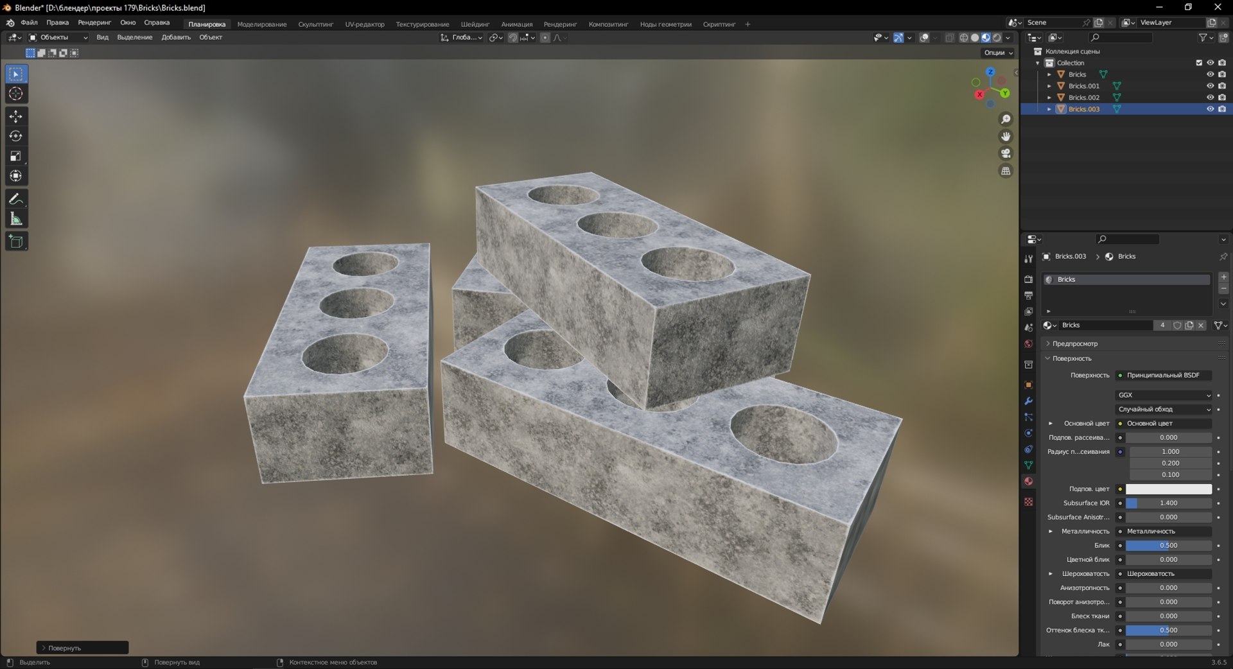
Task: Click the white Подпов. цвет color swatch
Action: point(1168,489)
